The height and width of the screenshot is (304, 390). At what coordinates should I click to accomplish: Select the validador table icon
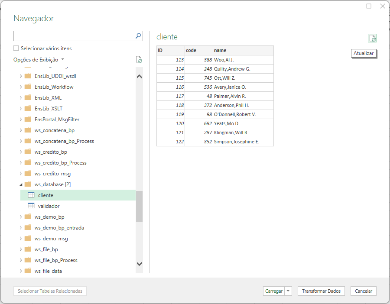click(x=31, y=206)
